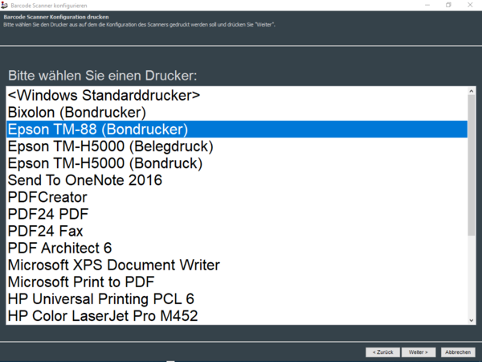The height and width of the screenshot is (362, 482).
Task: Select PDFCreator as the printer
Action: pos(47,197)
